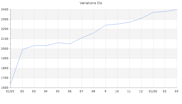
Task: Click the 1800 y-axis tick label
Action: 4,68
